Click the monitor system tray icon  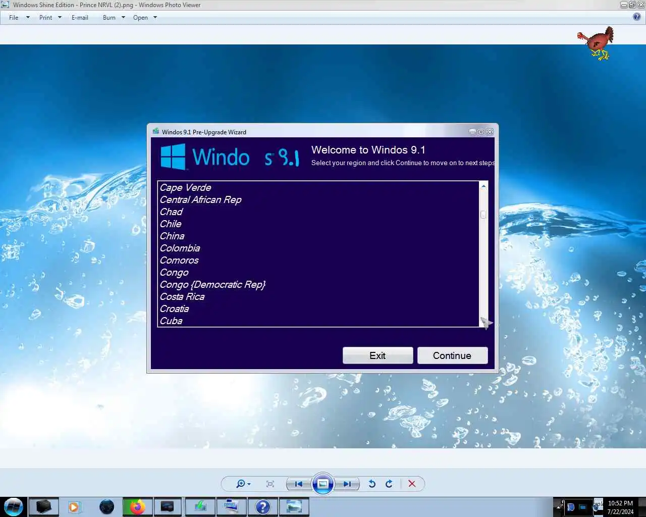(582, 507)
